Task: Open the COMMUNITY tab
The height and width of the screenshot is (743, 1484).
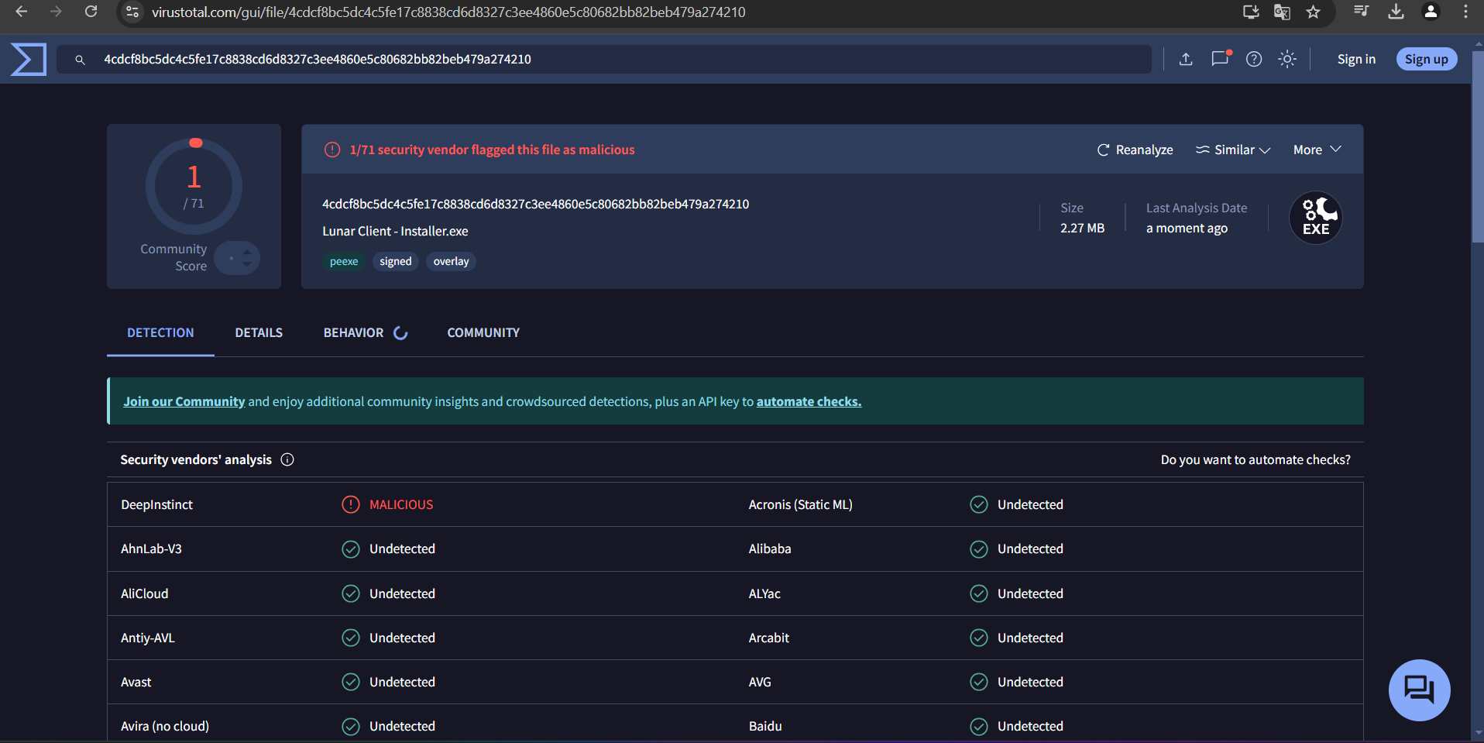Action: (483, 332)
